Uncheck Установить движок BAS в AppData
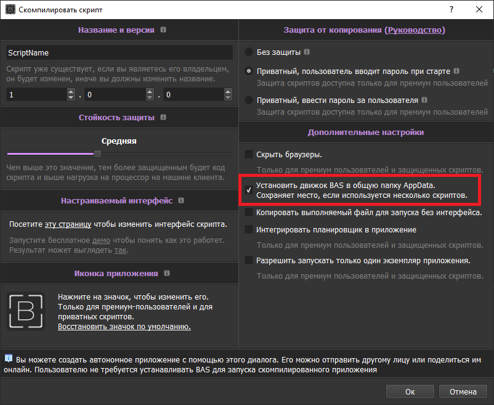494x405 pixels. pyautogui.click(x=249, y=190)
